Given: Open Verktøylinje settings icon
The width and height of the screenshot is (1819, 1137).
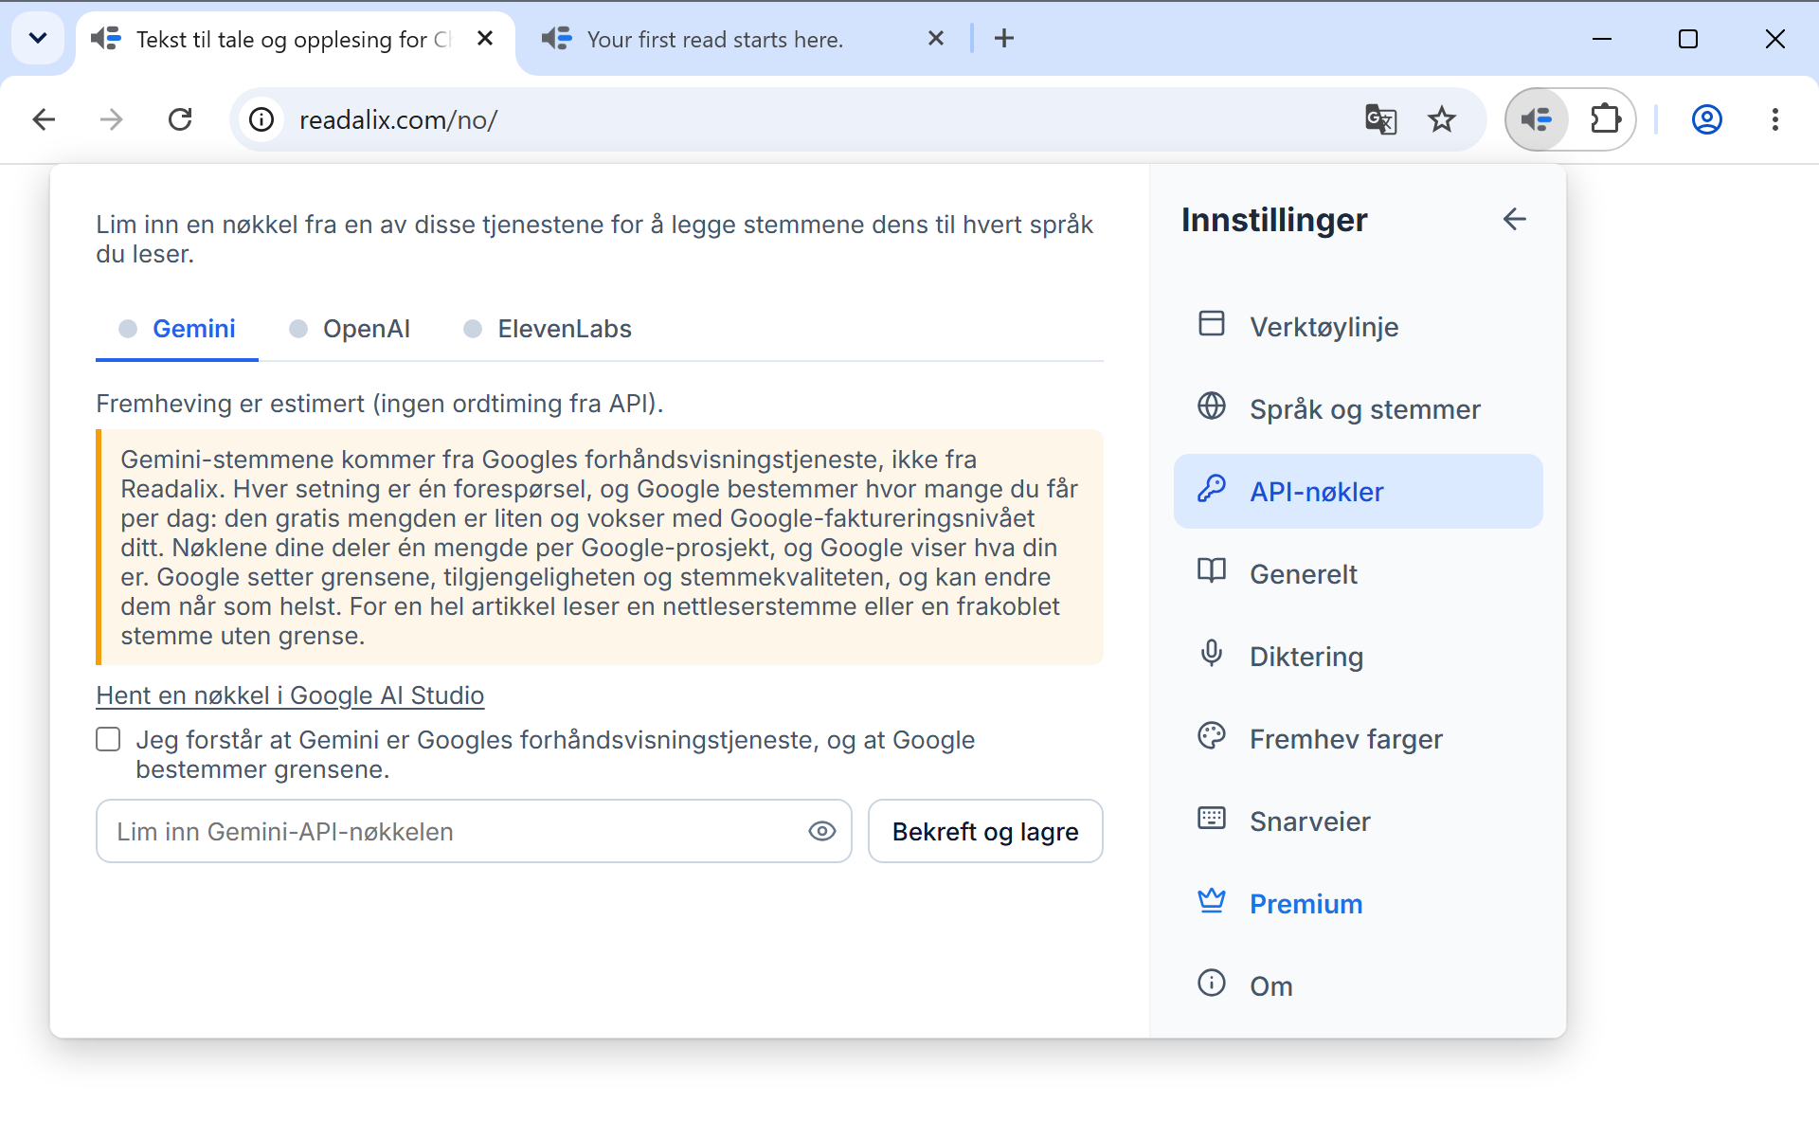Looking at the screenshot, I should click(x=1211, y=324).
